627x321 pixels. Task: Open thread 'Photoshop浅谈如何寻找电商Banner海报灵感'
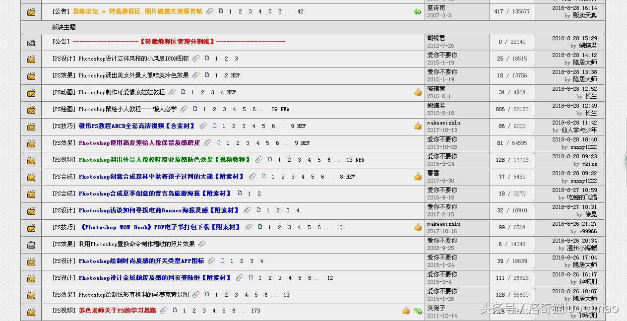(x=159, y=210)
